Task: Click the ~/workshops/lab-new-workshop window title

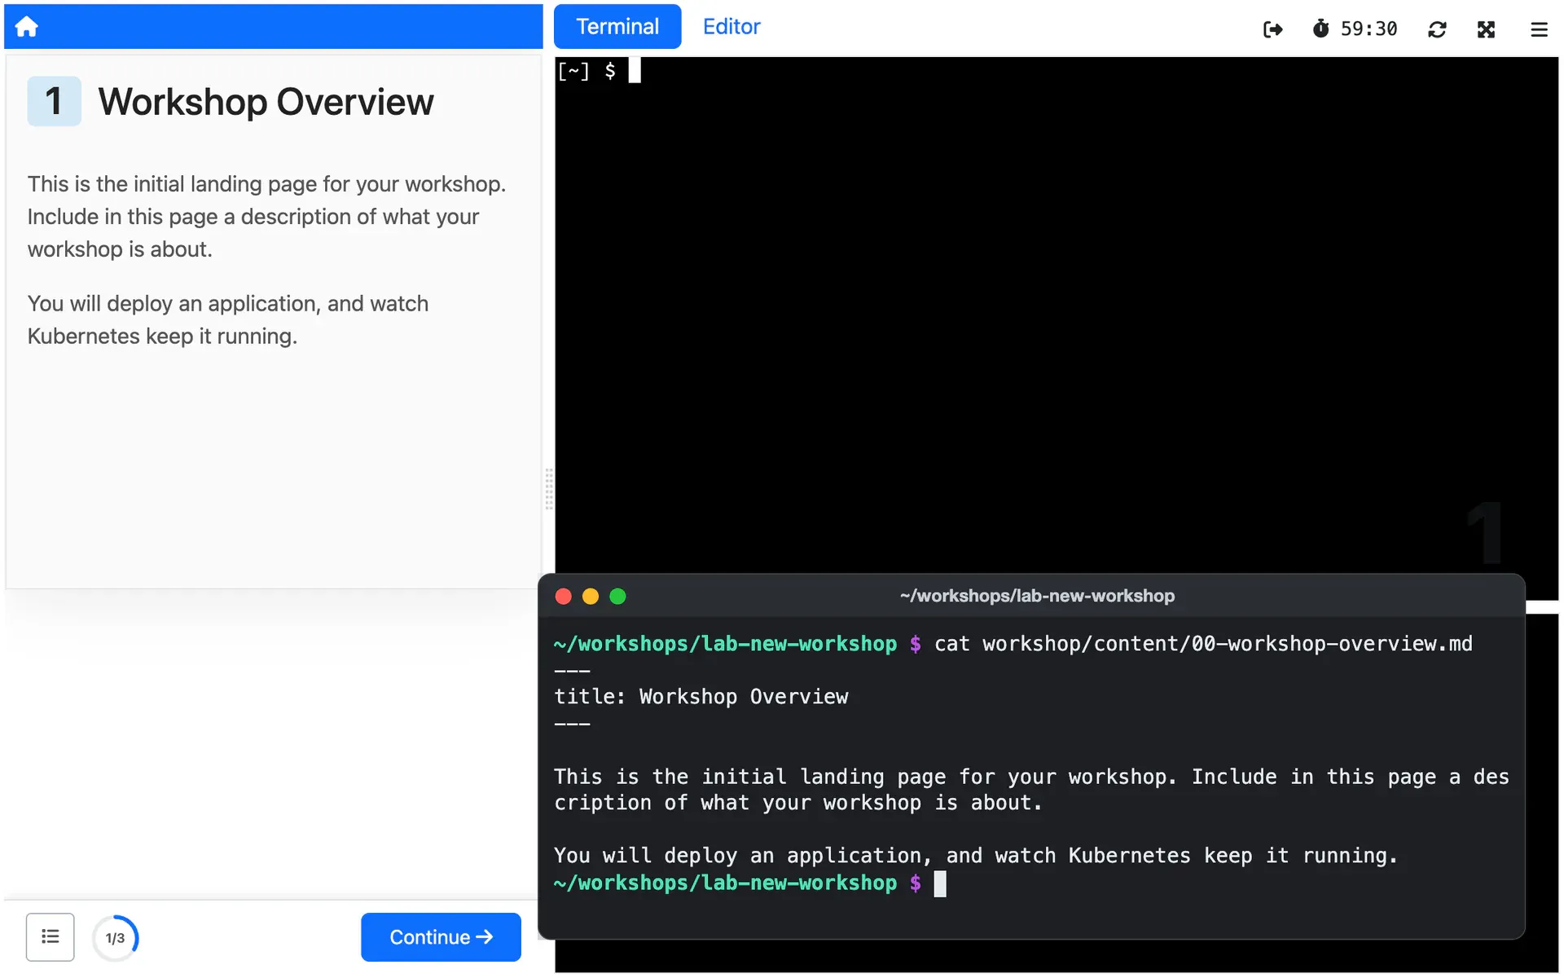Action: 1037,596
